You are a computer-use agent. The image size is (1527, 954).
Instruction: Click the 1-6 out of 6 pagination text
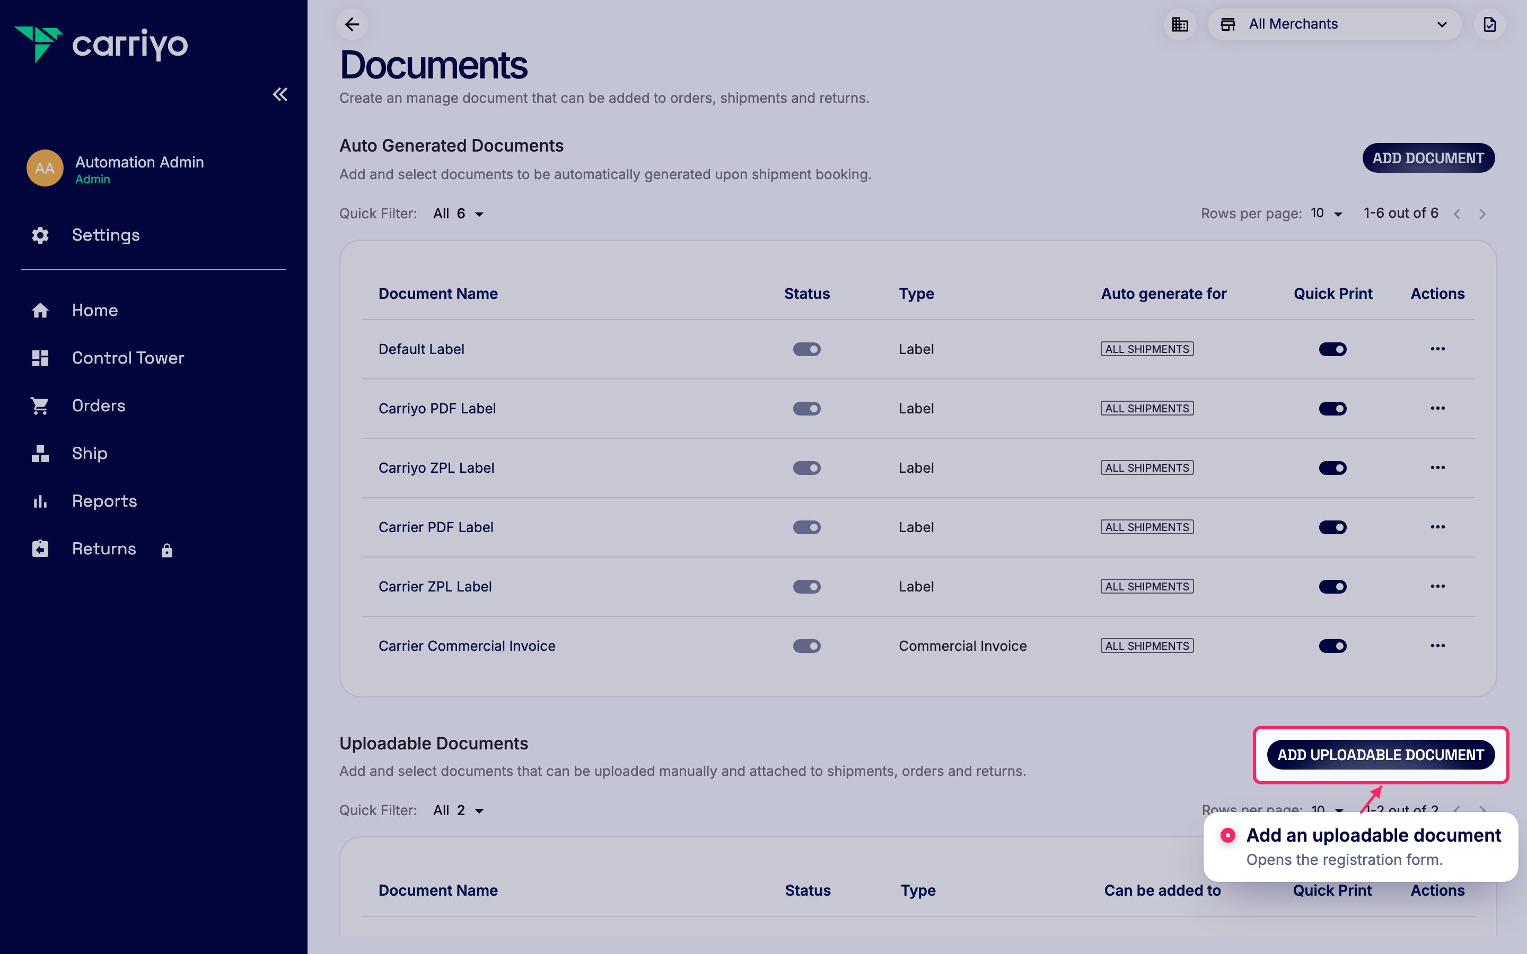[1401, 213]
